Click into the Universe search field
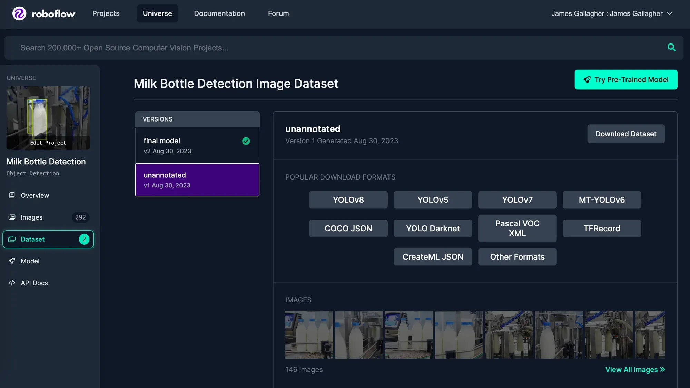 click(x=310, y=48)
